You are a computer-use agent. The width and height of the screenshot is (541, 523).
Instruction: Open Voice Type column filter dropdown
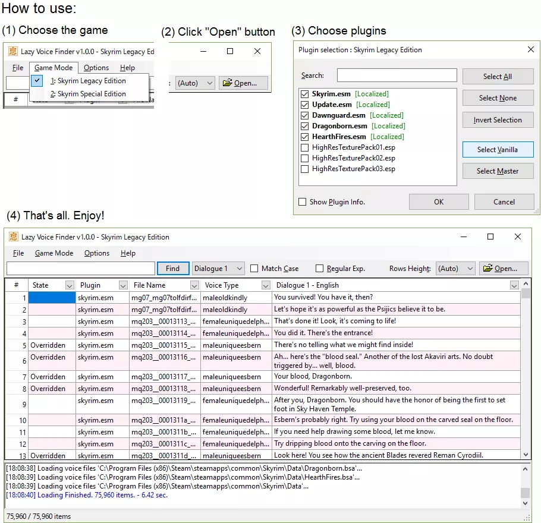click(266, 285)
